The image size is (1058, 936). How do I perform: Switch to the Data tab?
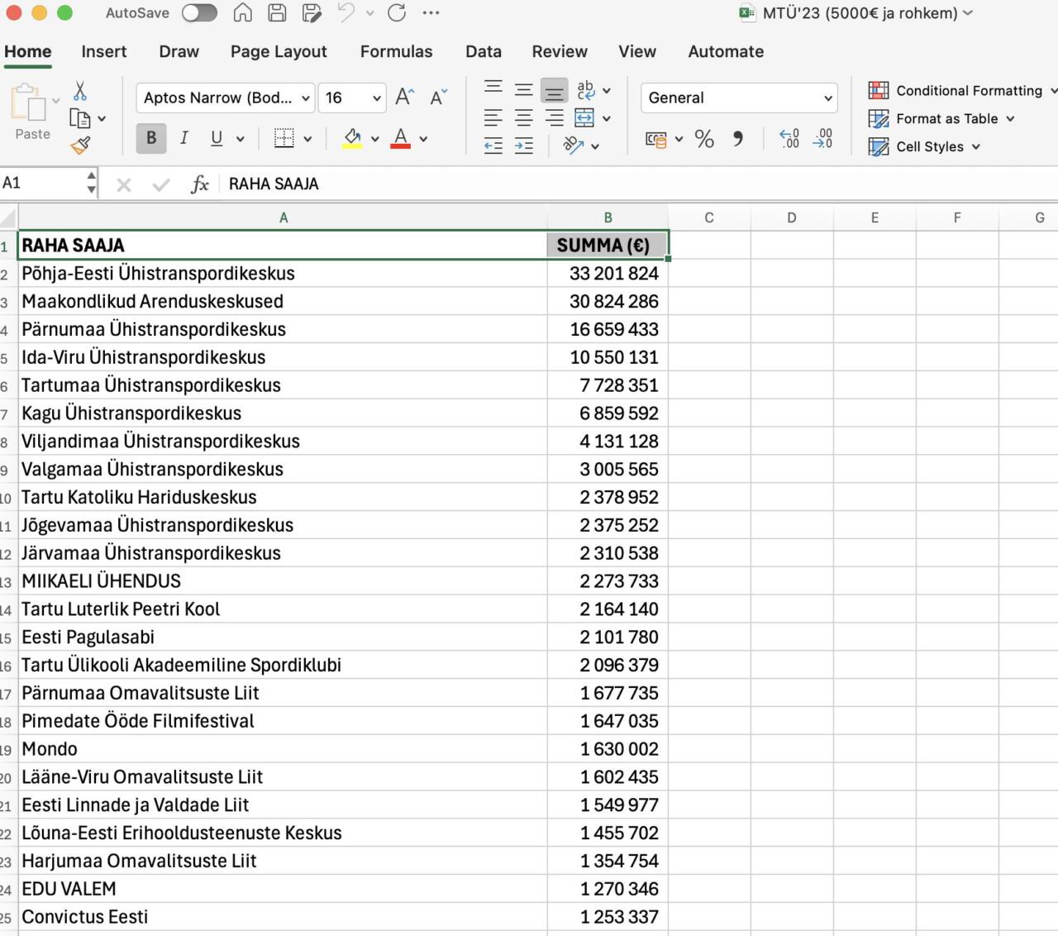pyautogui.click(x=484, y=51)
